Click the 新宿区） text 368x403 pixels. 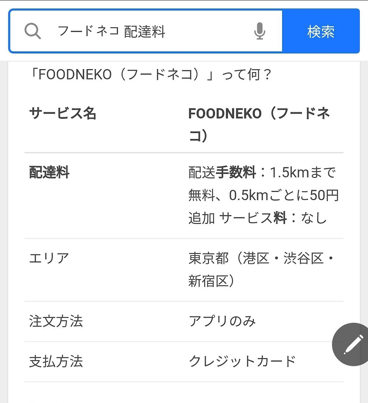(x=211, y=281)
